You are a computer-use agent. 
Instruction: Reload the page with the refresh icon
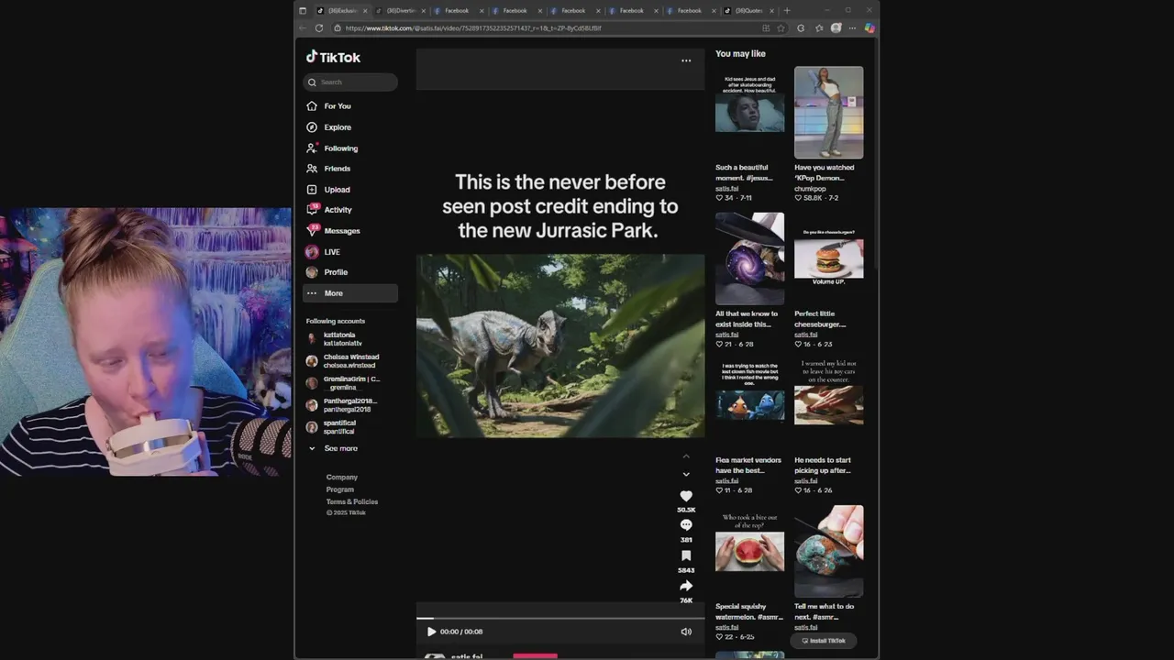[319, 28]
